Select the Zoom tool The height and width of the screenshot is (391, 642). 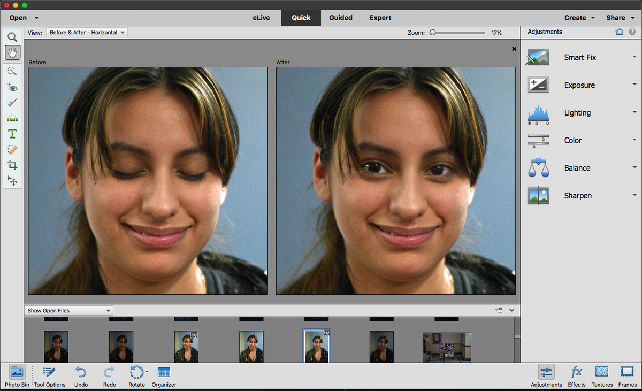click(x=12, y=36)
